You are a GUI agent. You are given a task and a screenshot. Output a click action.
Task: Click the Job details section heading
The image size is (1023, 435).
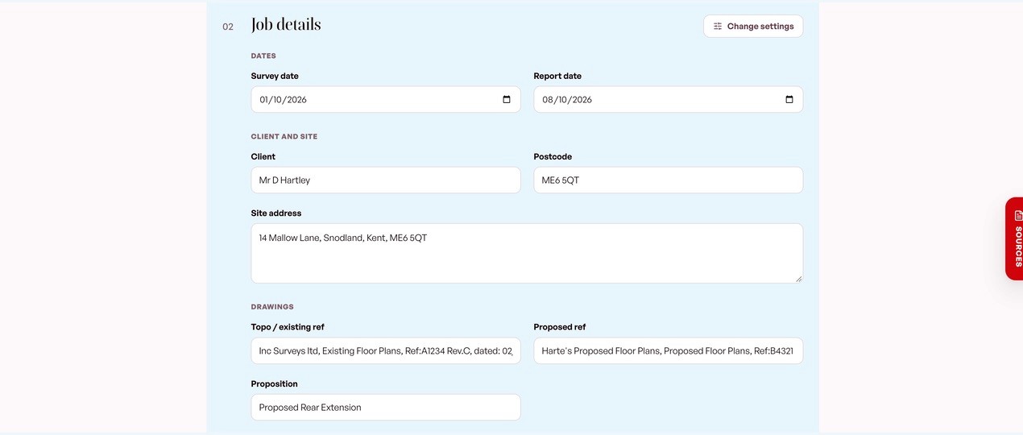click(x=286, y=25)
